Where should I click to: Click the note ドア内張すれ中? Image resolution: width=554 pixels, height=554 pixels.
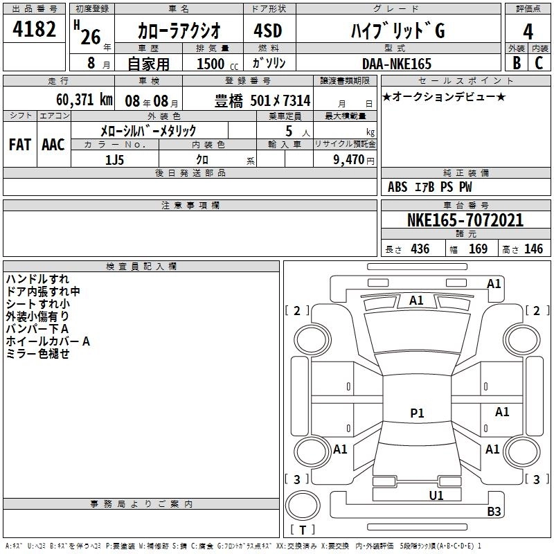click(x=43, y=292)
